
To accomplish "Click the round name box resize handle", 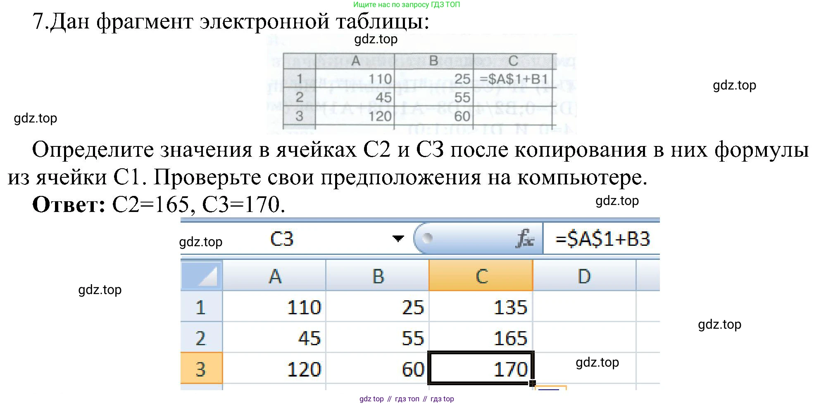I will click(x=428, y=238).
